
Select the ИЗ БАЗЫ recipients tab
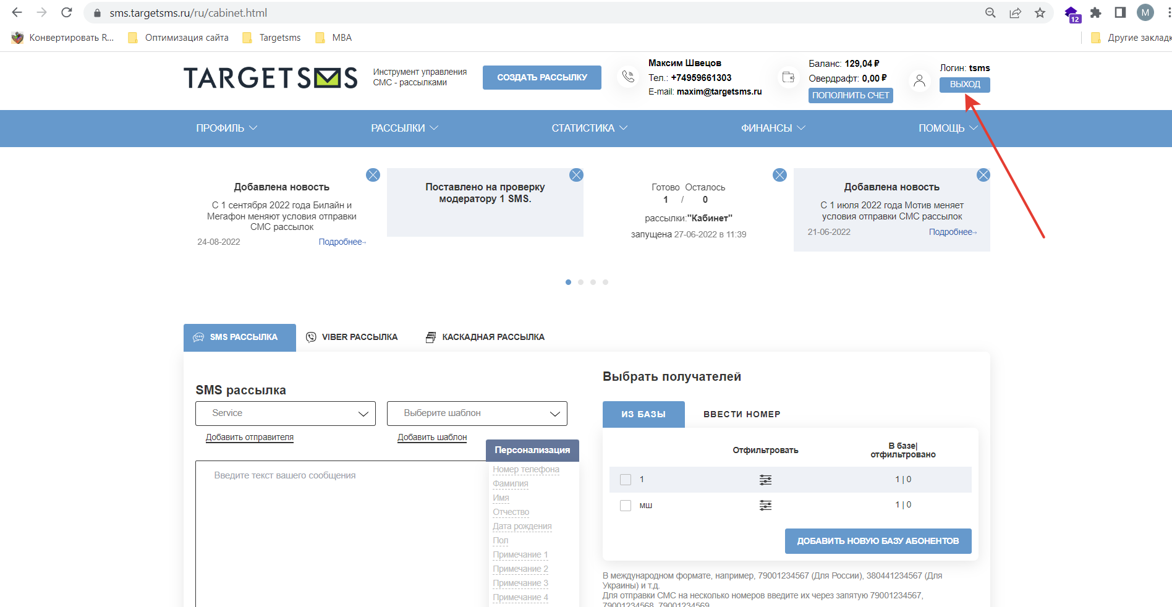[643, 414]
